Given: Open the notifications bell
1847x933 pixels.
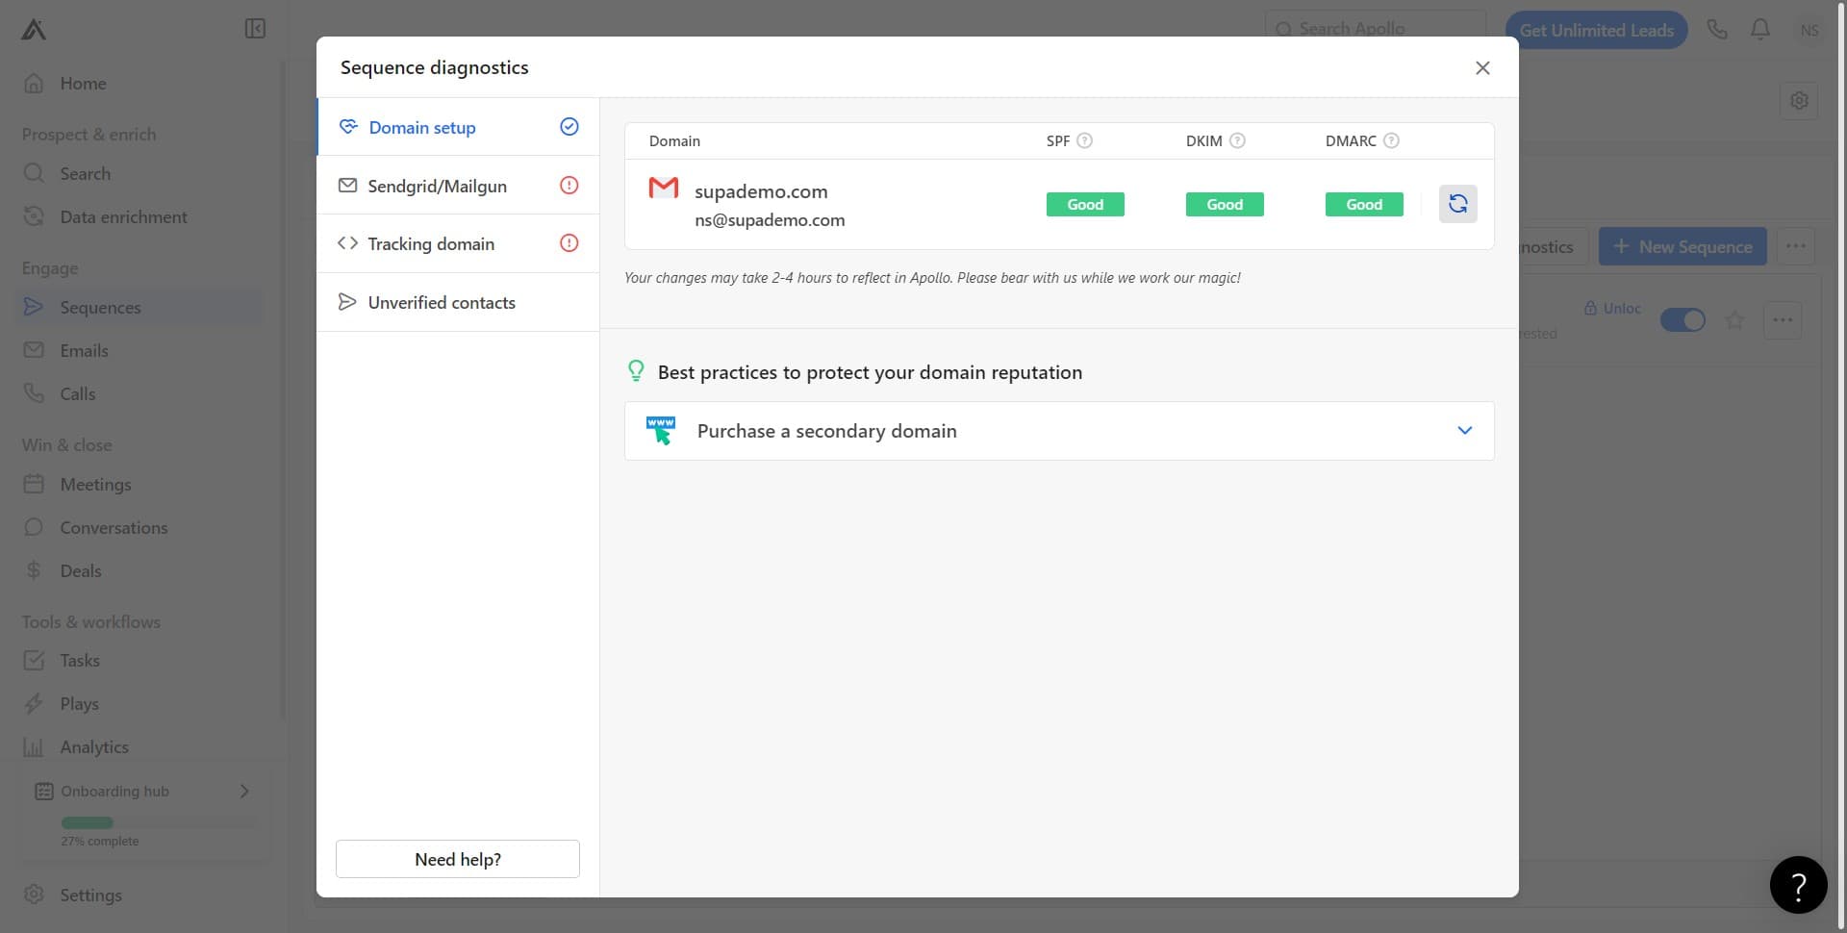Looking at the screenshot, I should pos(1760,29).
